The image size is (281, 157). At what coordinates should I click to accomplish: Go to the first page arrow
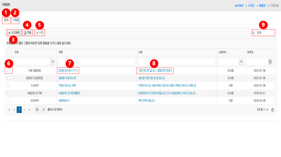[x=9, y=110]
